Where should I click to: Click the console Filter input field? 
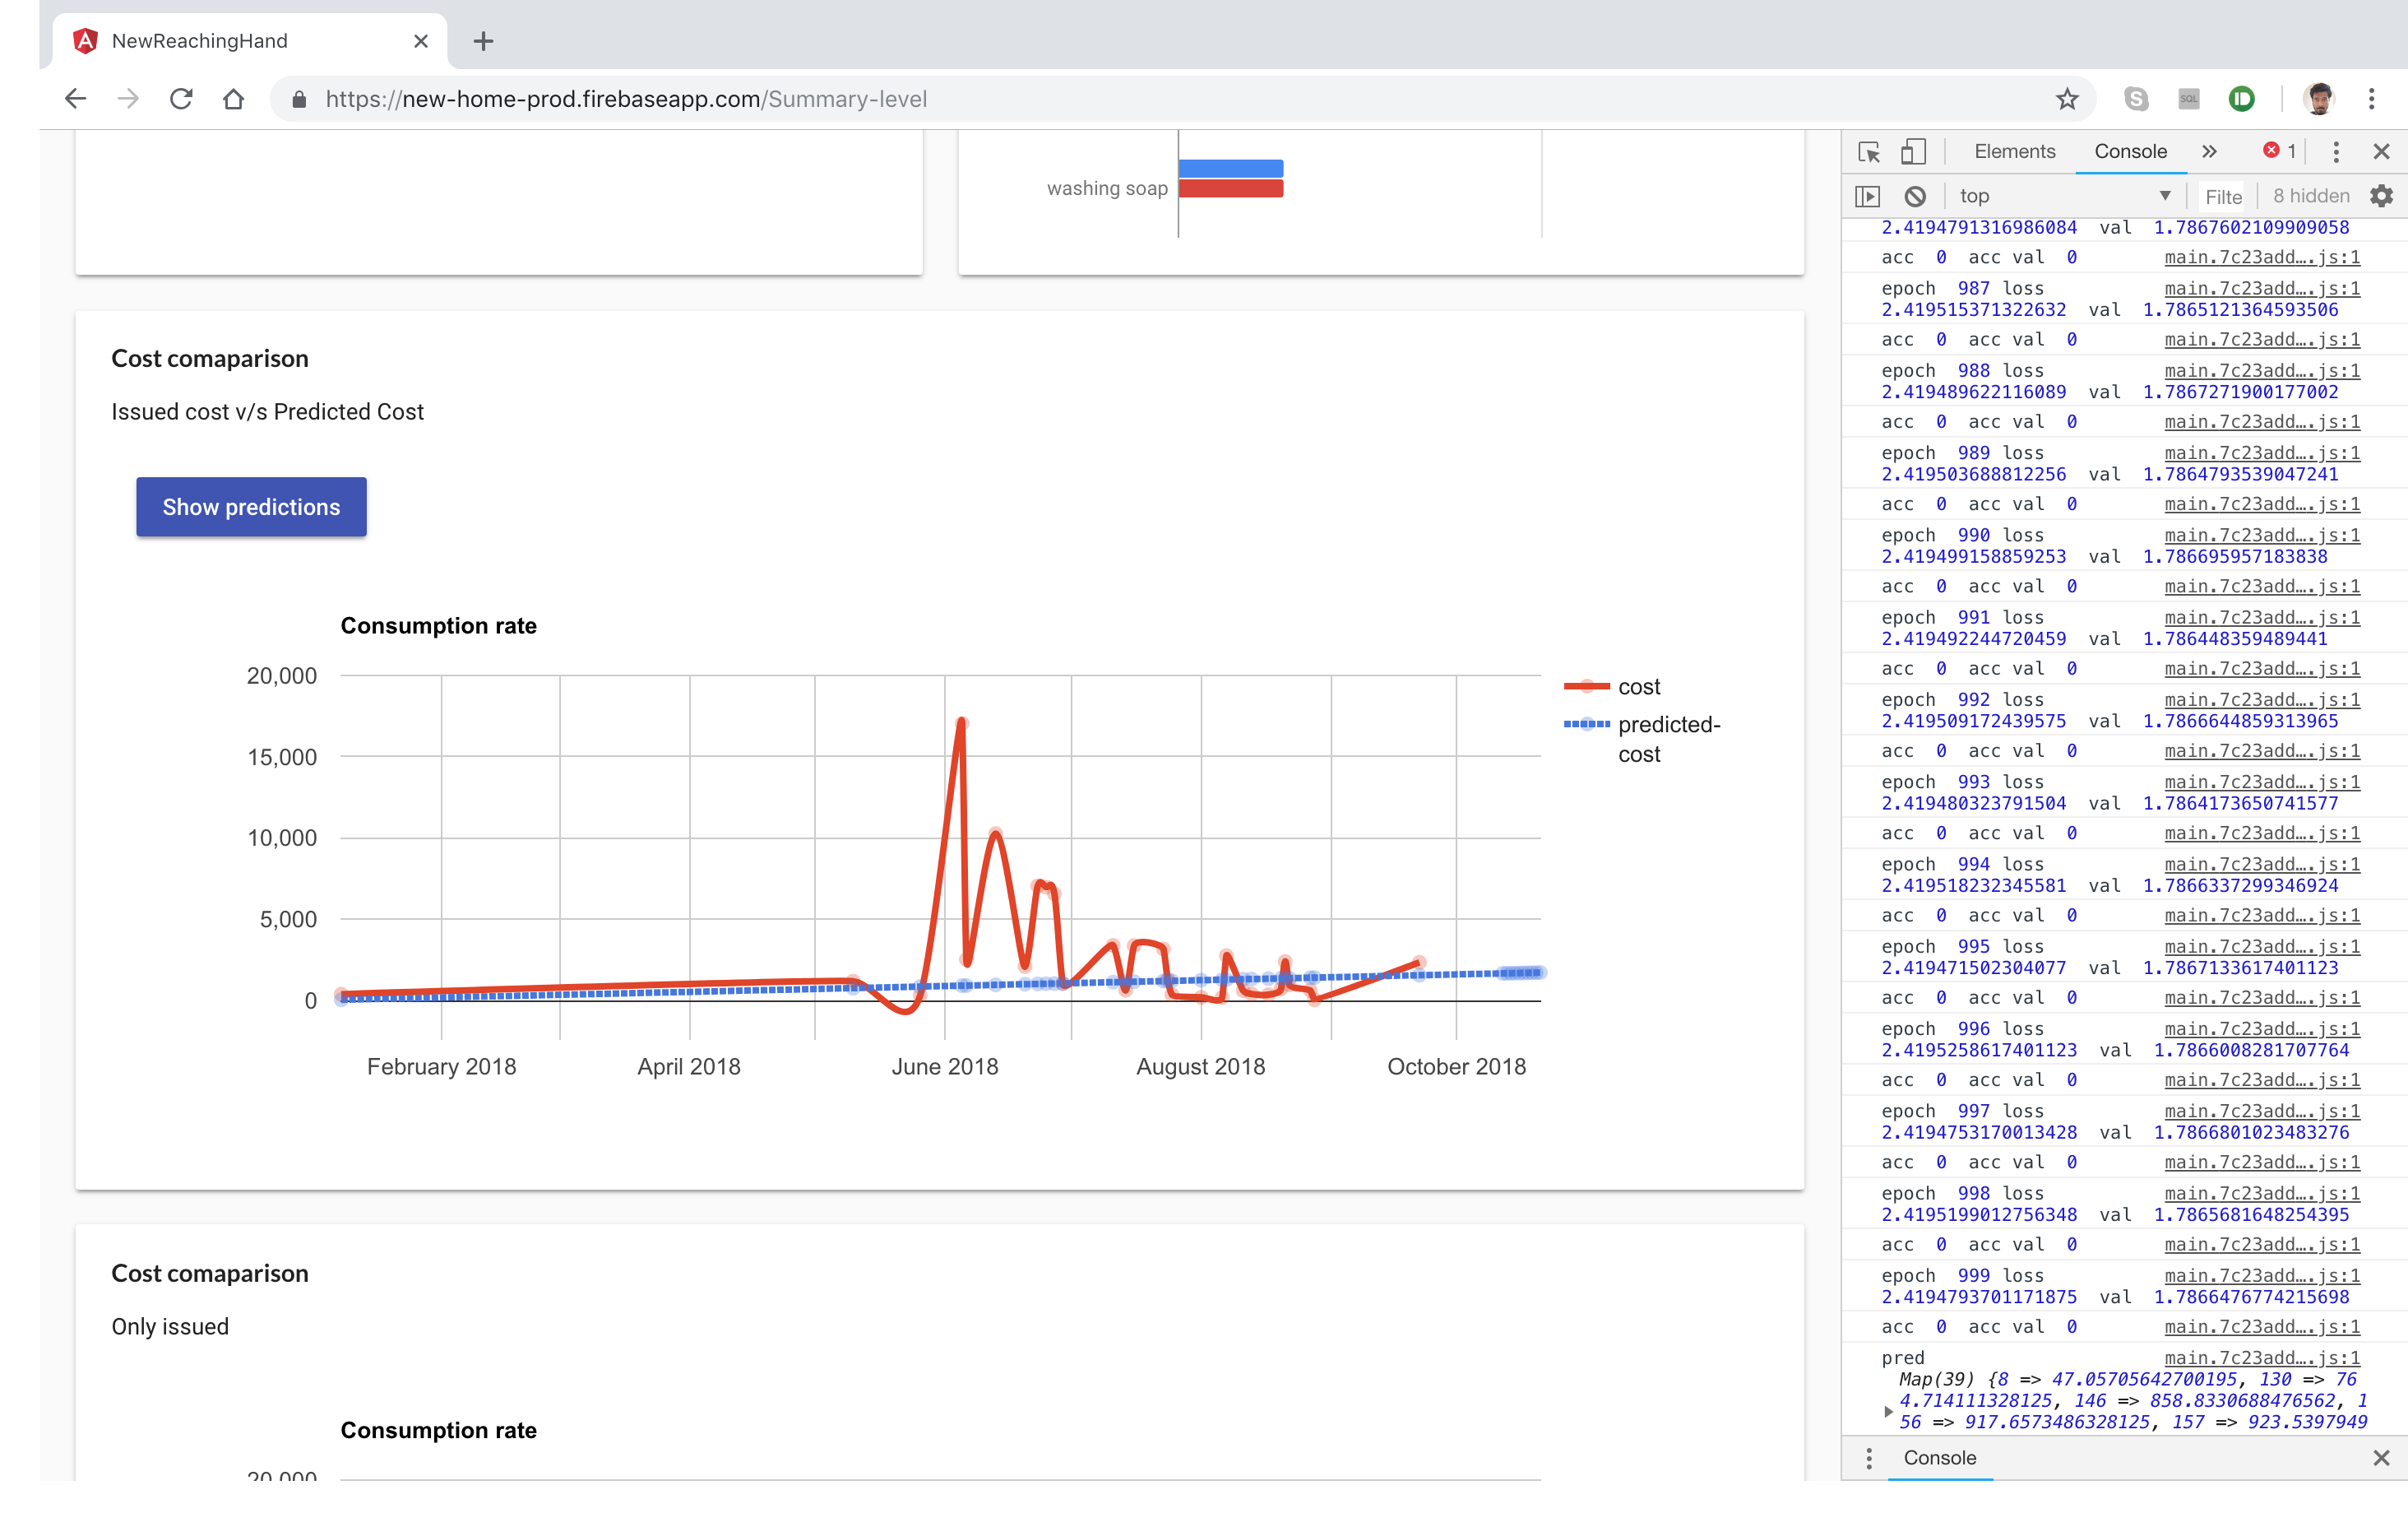click(2223, 196)
